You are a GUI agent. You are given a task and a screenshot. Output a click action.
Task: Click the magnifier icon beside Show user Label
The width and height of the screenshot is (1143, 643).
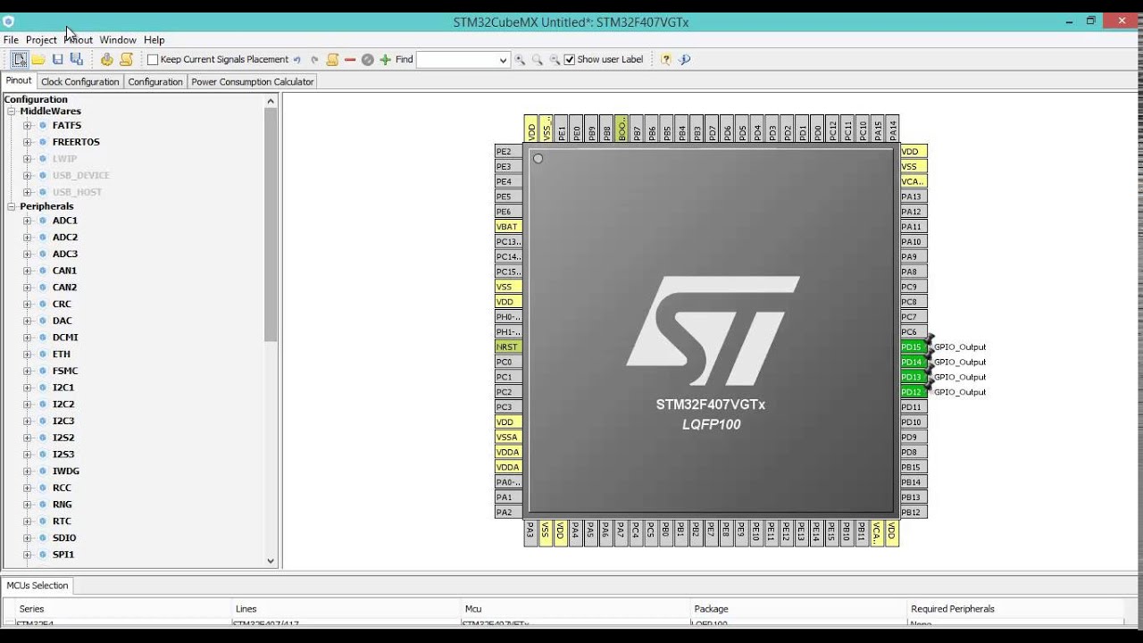[x=555, y=60]
